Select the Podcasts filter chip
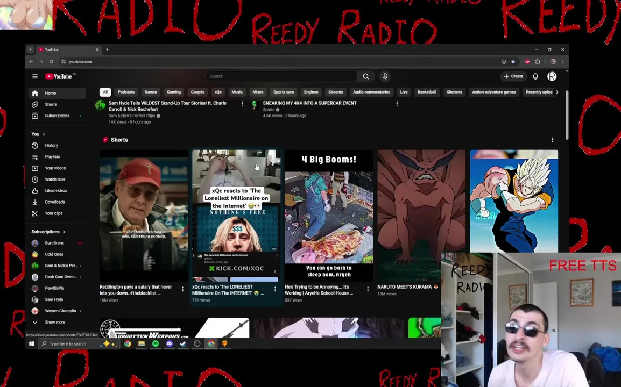This screenshot has width=621, height=387. 126,92
